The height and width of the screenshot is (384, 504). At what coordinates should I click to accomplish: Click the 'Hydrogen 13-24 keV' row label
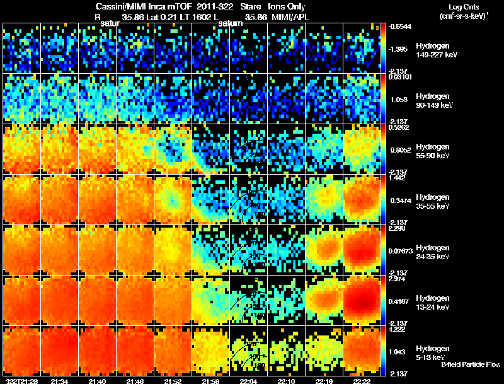coord(433,303)
